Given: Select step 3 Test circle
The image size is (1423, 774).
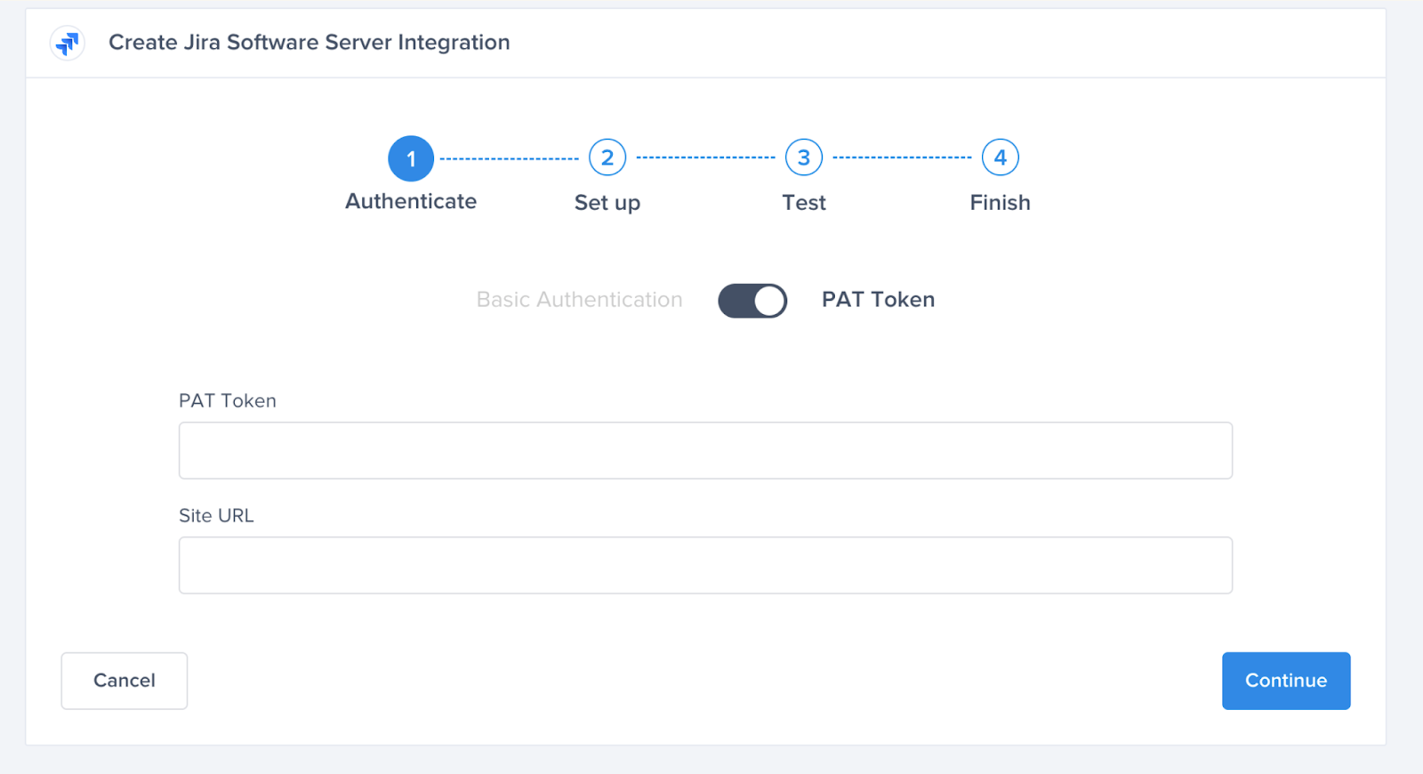Looking at the screenshot, I should pyautogui.click(x=804, y=158).
